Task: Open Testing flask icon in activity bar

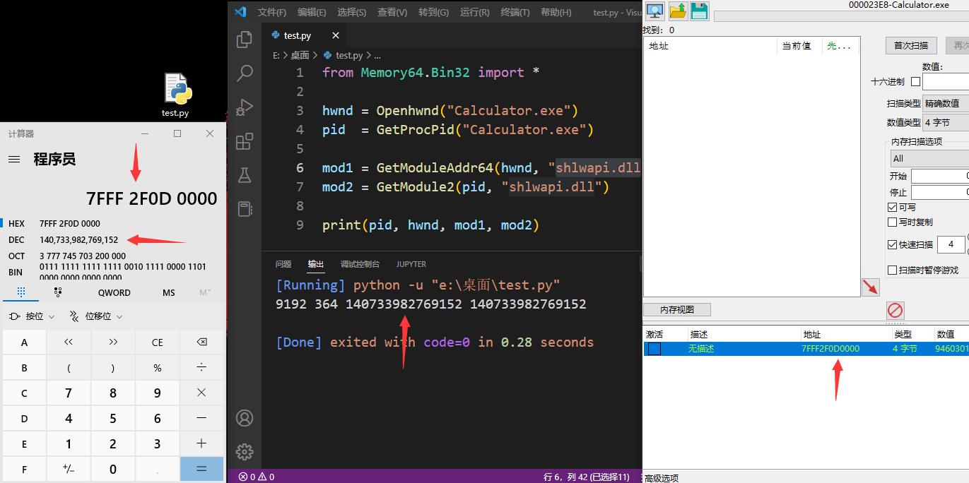Action: pyautogui.click(x=245, y=174)
